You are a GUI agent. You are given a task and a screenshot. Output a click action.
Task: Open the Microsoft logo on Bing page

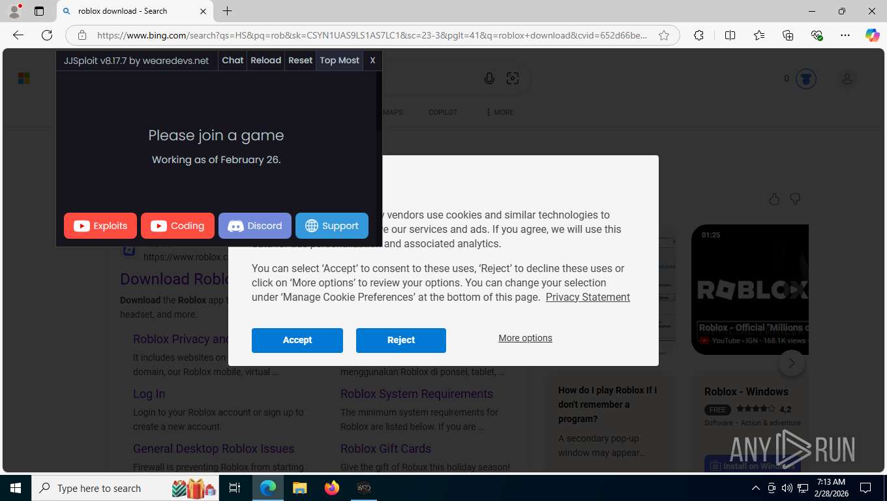pyautogui.click(x=24, y=79)
